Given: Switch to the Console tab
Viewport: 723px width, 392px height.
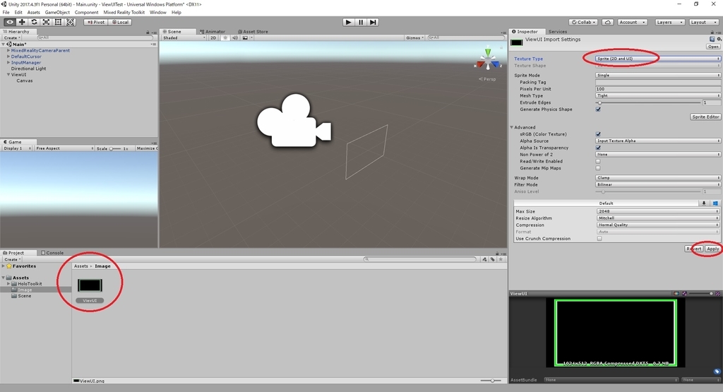Looking at the screenshot, I should (52, 253).
